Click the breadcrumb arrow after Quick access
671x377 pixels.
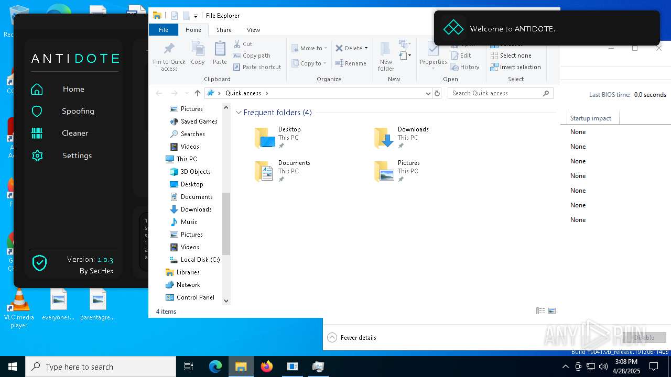tap(267, 93)
